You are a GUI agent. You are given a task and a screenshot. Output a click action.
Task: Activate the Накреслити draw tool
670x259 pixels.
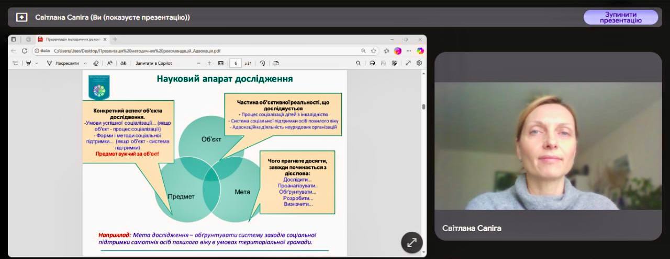pos(63,63)
